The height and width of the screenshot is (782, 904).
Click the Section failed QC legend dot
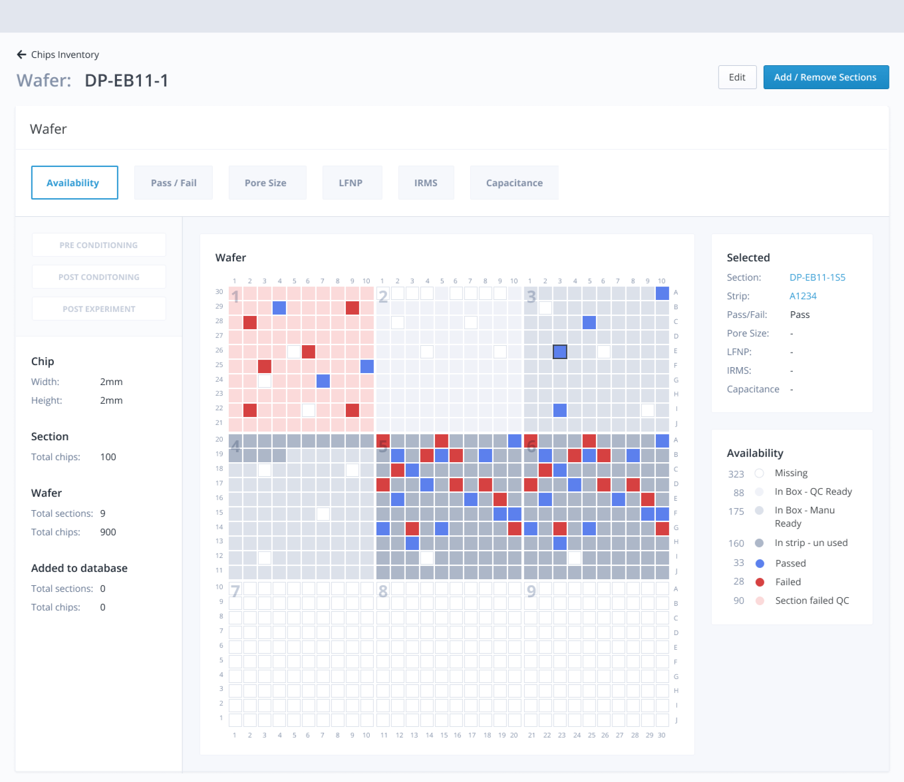pos(760,600)
